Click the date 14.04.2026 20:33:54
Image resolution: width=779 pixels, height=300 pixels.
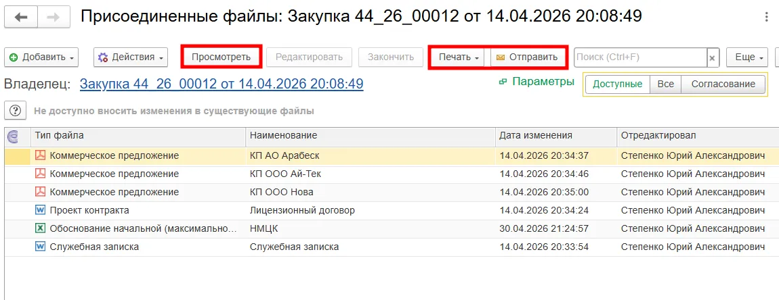(544, 247)
